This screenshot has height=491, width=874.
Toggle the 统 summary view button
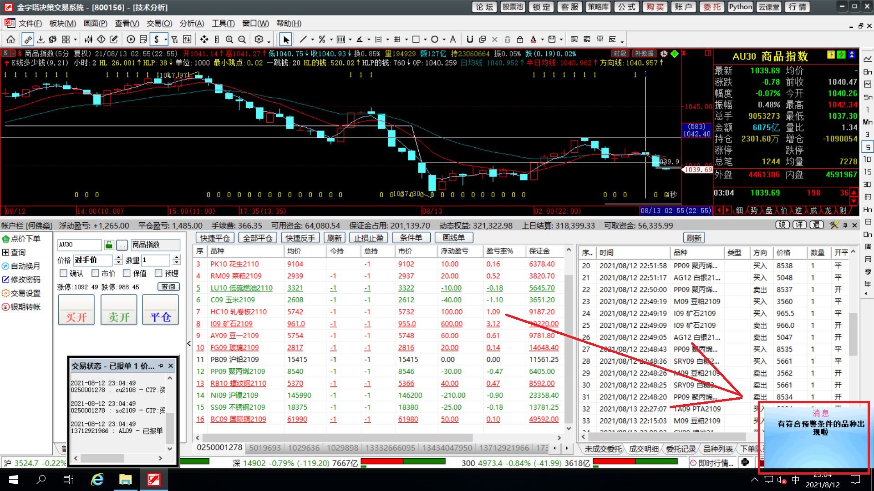(783, 225)
